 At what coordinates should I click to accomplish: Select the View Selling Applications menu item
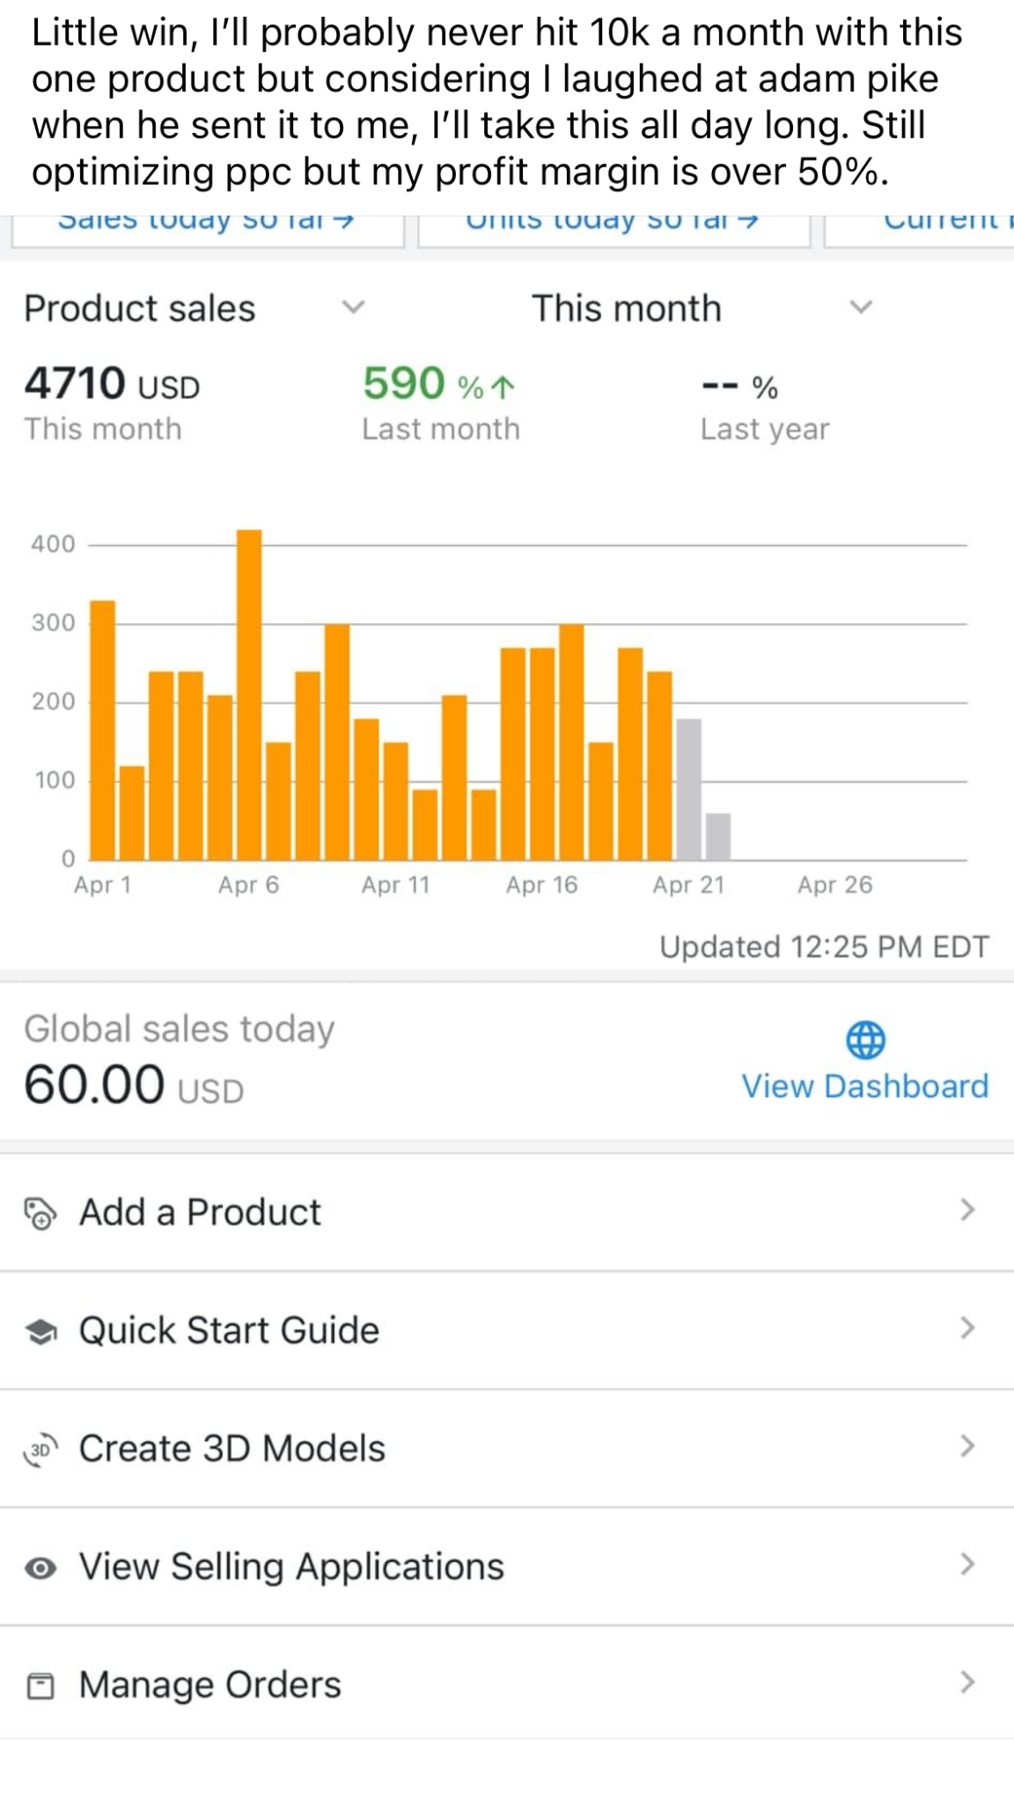[x=291, y=1567]
